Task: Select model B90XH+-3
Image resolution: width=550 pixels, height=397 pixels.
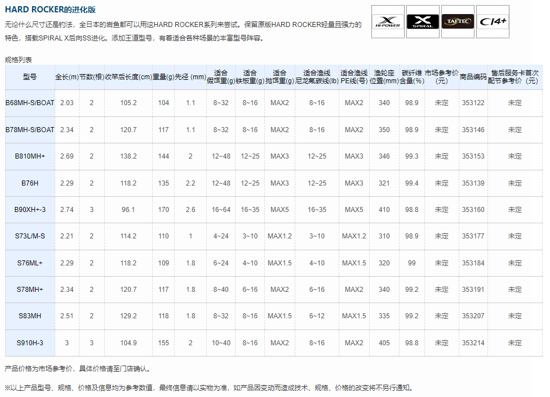Action: pyautogui.click(x=30, y=210)
